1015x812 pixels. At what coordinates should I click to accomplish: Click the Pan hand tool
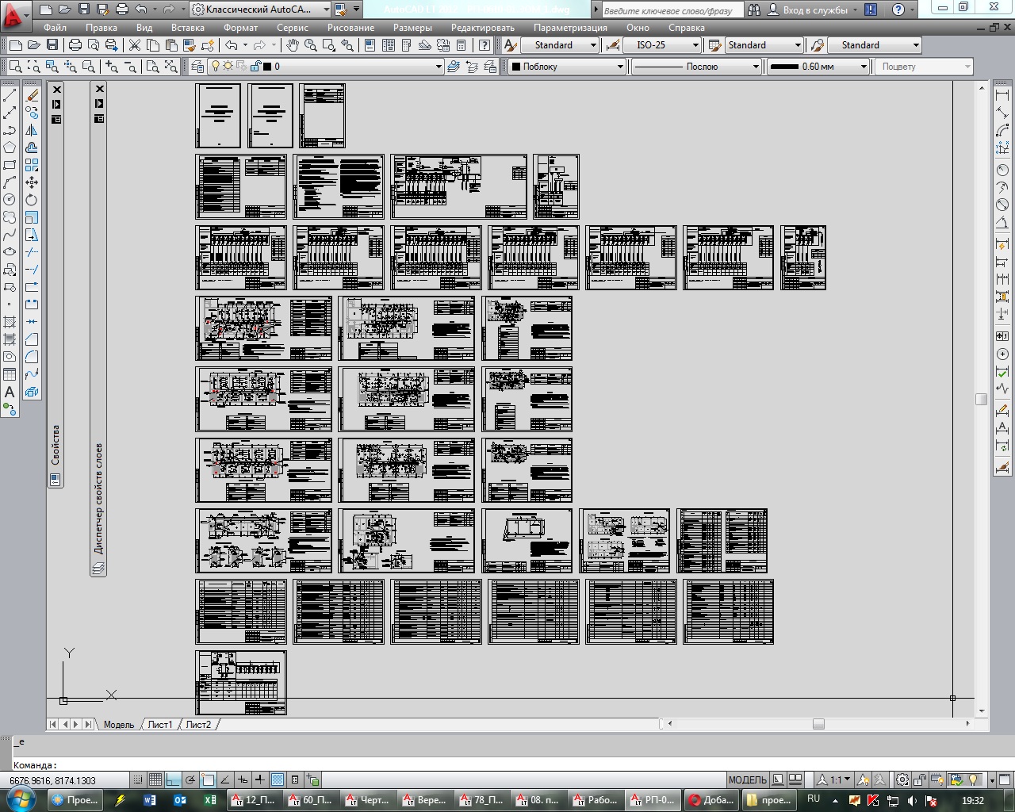[x=293, y=45]
